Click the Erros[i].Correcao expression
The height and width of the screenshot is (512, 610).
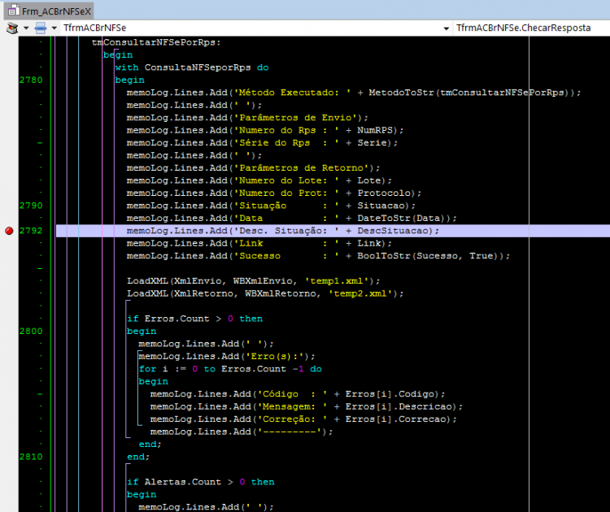click(x=395, y=419)
